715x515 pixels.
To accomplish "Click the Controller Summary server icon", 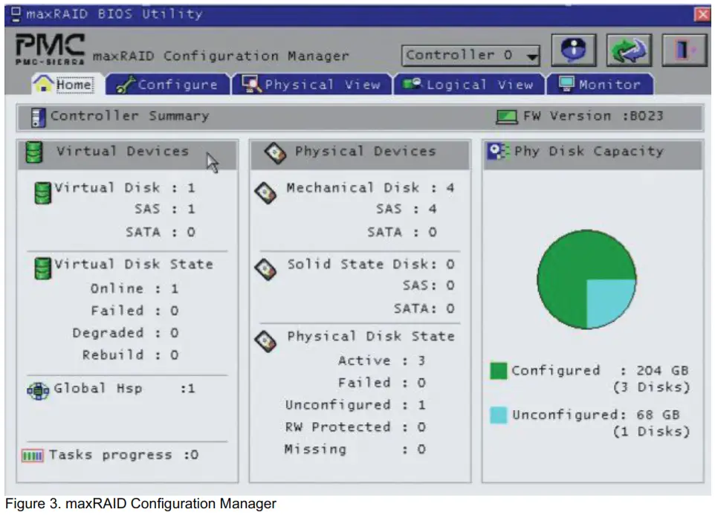I will tap(38, 117).
